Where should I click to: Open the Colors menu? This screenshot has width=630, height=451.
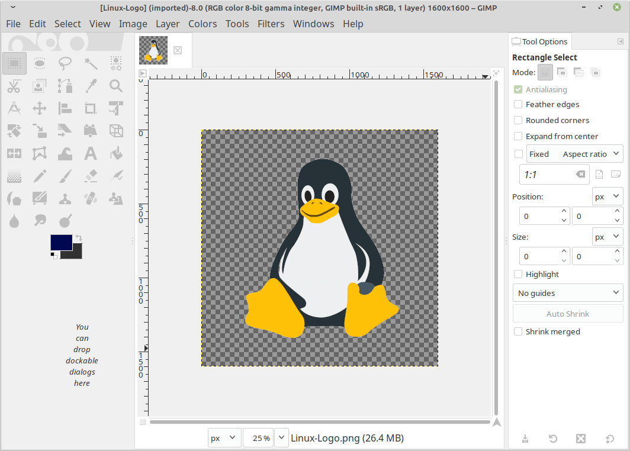click(x=202, y=24)
